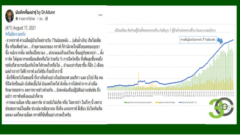Click the blue line legend marker
Viewport: 240px width, 135px height.
pos(180,102)
